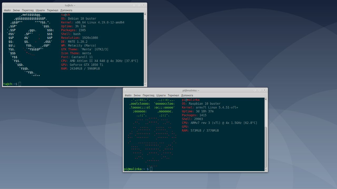Click scroll up arrow in tu@ch terminal
337x189 pixels.
pos(145,14)
